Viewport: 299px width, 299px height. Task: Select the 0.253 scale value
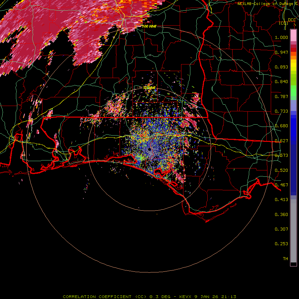[x=281, y=244]
